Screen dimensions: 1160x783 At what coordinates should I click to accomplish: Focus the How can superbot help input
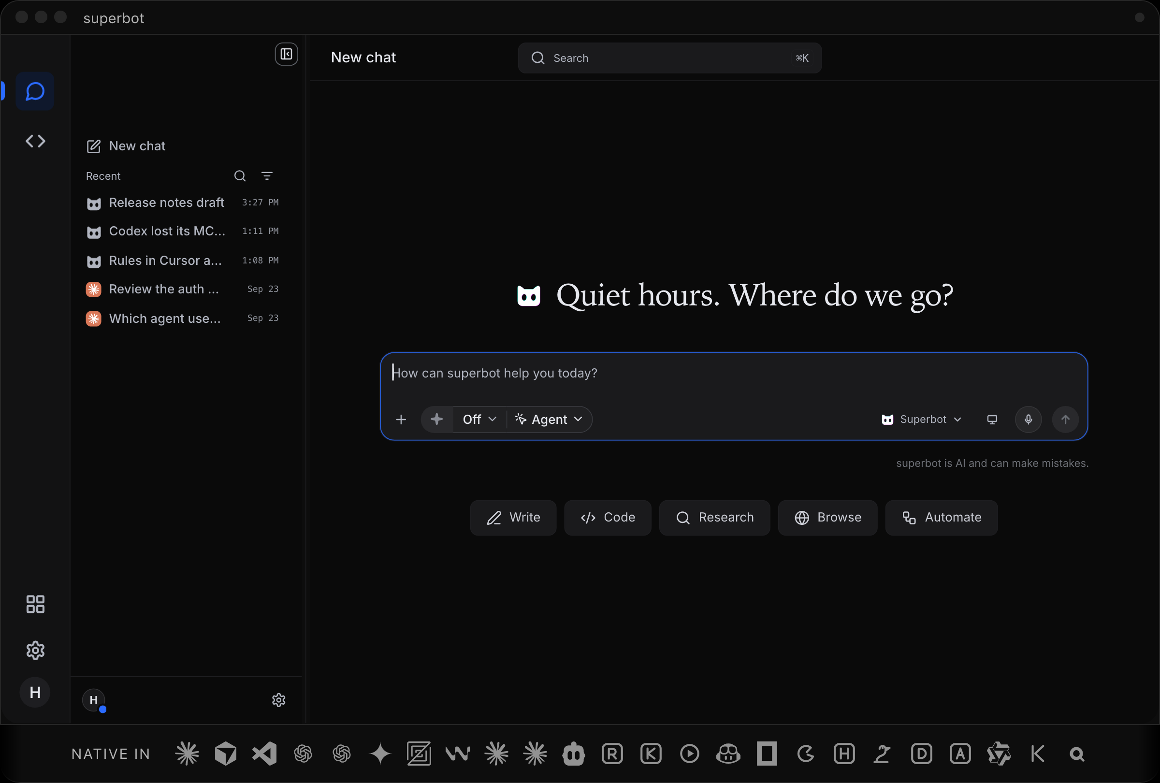734,373
